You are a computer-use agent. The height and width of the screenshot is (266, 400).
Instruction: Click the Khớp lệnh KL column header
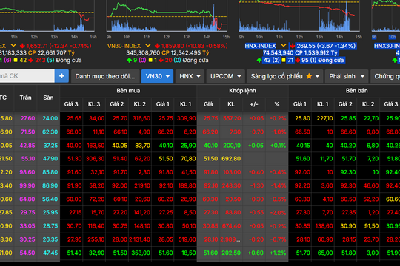pos(231,104)
